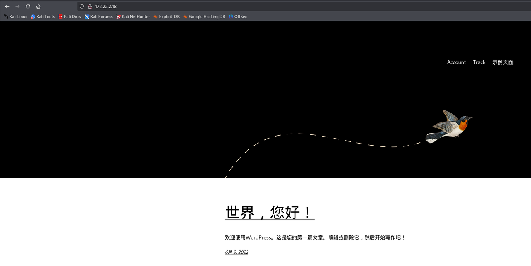Click the shield tracking protection icon
Viewport: 531px width, 266px height.
pyautogui.click(x=82, y=6)
